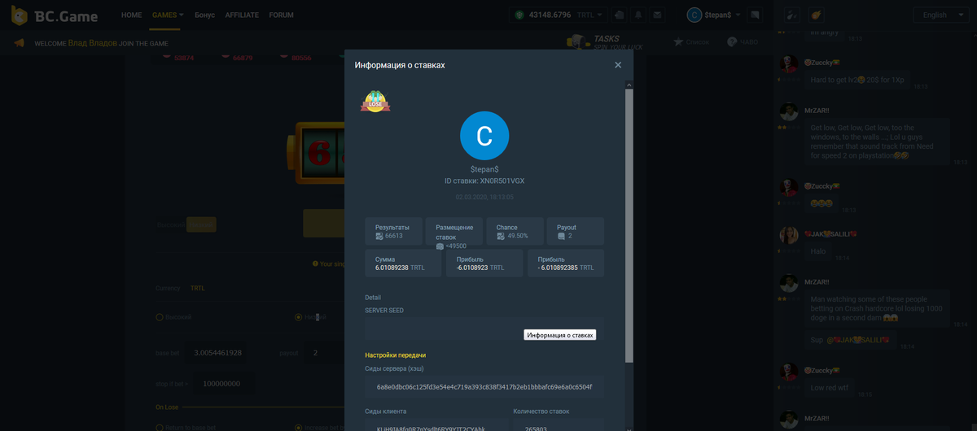Select the Низкий radio option
Image resolution: width=977 pixels, height=431 pixels.
click(298, 317)
